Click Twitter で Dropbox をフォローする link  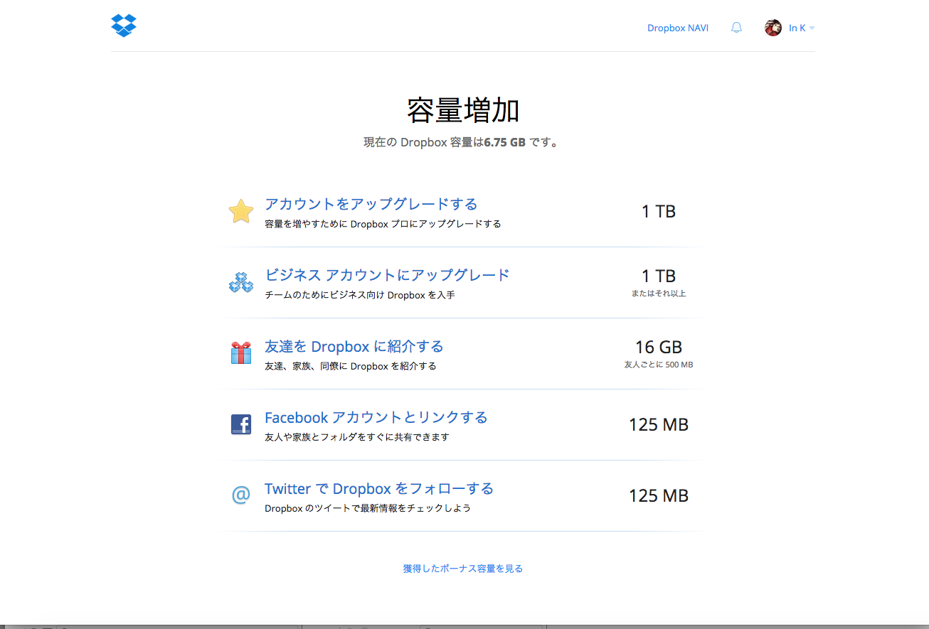click(378, 489)
